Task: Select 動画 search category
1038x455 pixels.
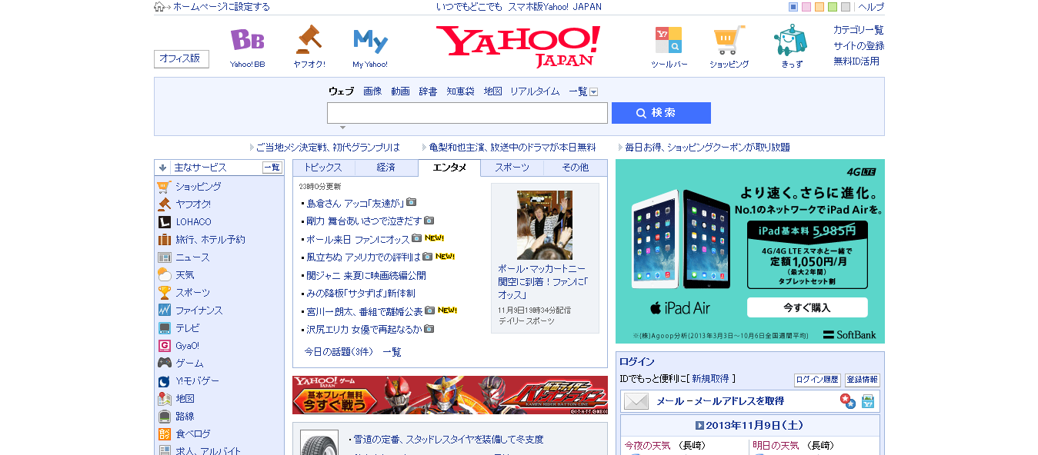Action: [400, 91]
